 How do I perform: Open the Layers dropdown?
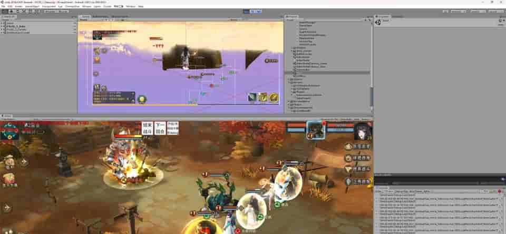478,11
